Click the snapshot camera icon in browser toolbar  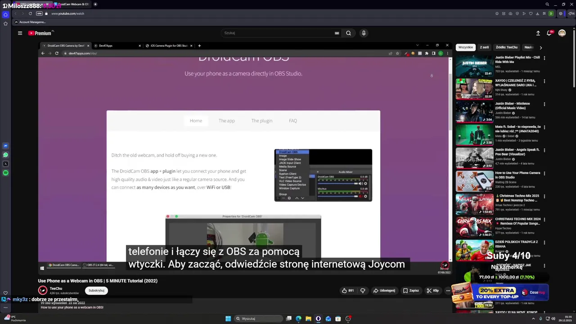click(x=510, y=13)
